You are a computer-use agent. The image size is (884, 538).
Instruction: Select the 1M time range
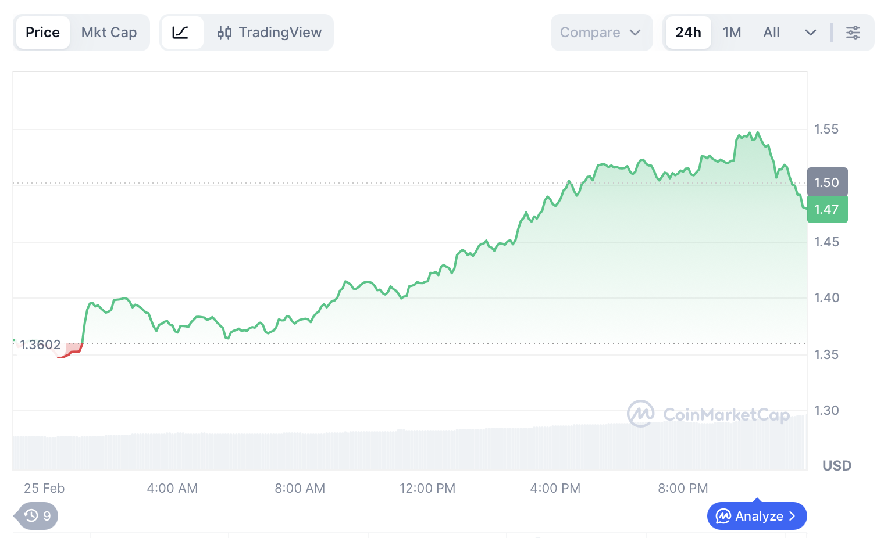732,33
